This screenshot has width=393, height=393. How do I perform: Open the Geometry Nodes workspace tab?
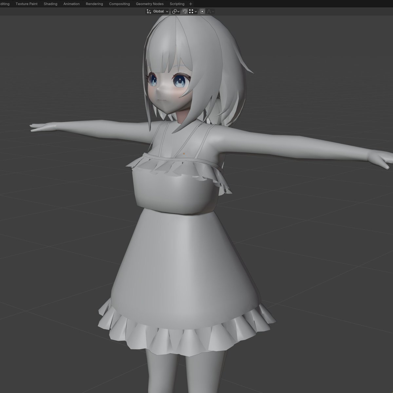150,4
